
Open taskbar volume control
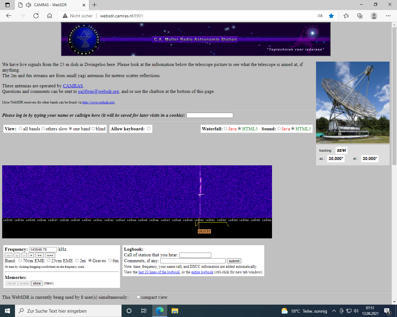[x=356, y=311]
